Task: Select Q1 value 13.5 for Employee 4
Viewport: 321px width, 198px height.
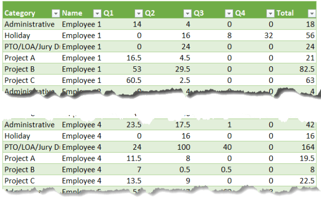Action: 134,181
